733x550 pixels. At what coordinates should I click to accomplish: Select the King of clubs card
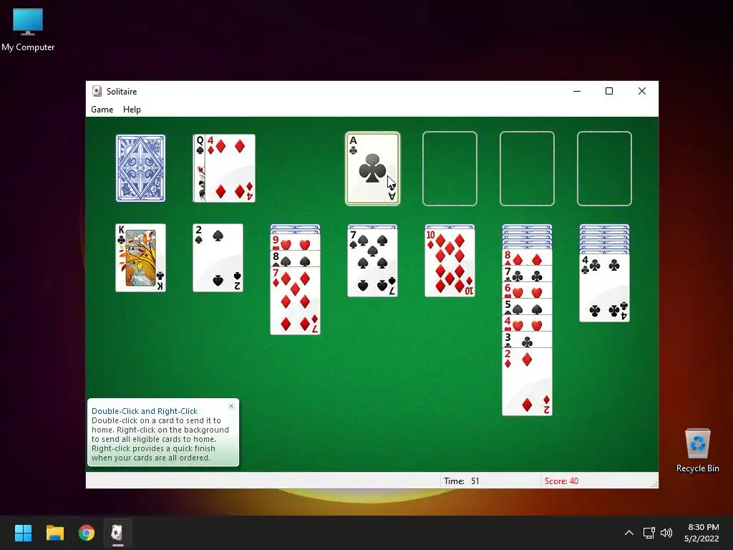(141, 258)
